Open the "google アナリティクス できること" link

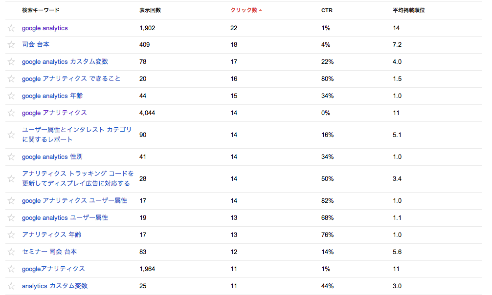pyautogui.click(x=71, y=79)
